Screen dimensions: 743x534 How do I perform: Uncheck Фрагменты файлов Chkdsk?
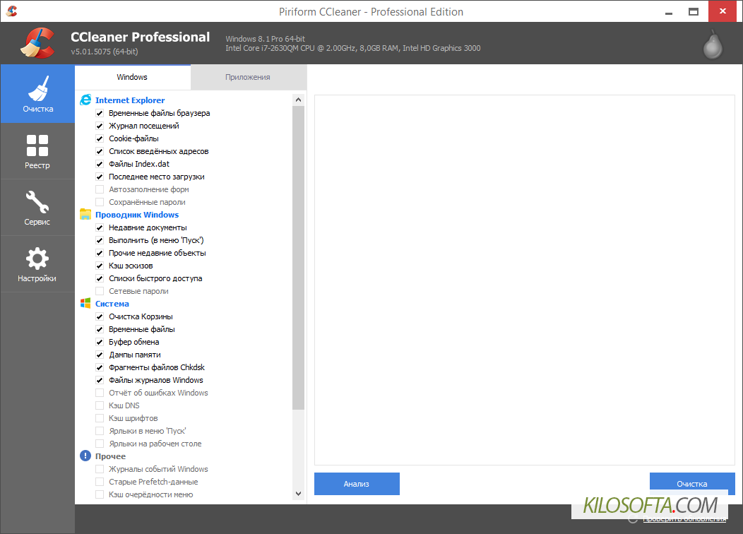pyautogui.click(x=100, y=367)
